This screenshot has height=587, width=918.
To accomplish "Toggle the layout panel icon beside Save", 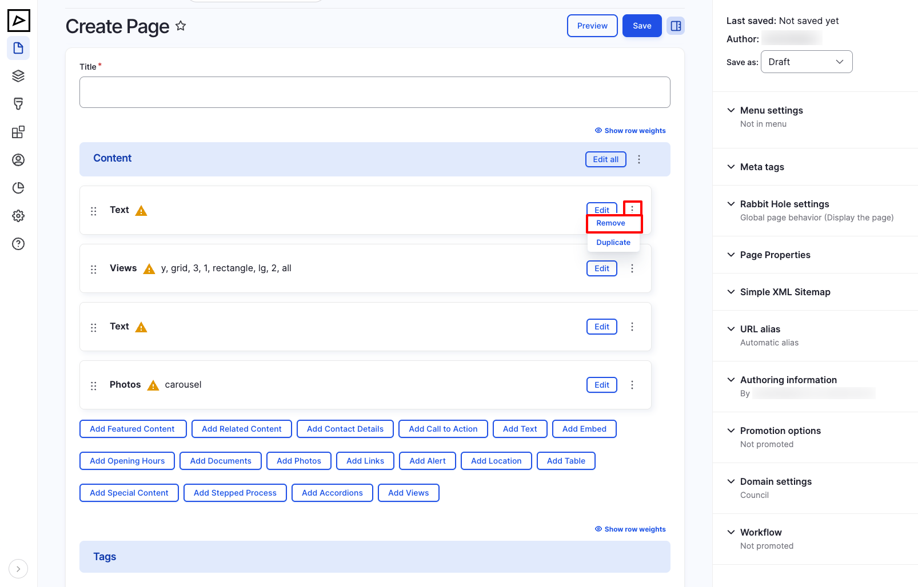I will 676,26.
